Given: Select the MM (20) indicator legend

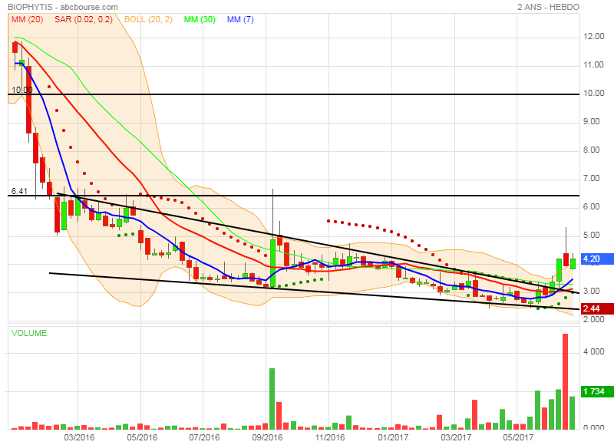Looking at the screenshot, I should [27, 19].
